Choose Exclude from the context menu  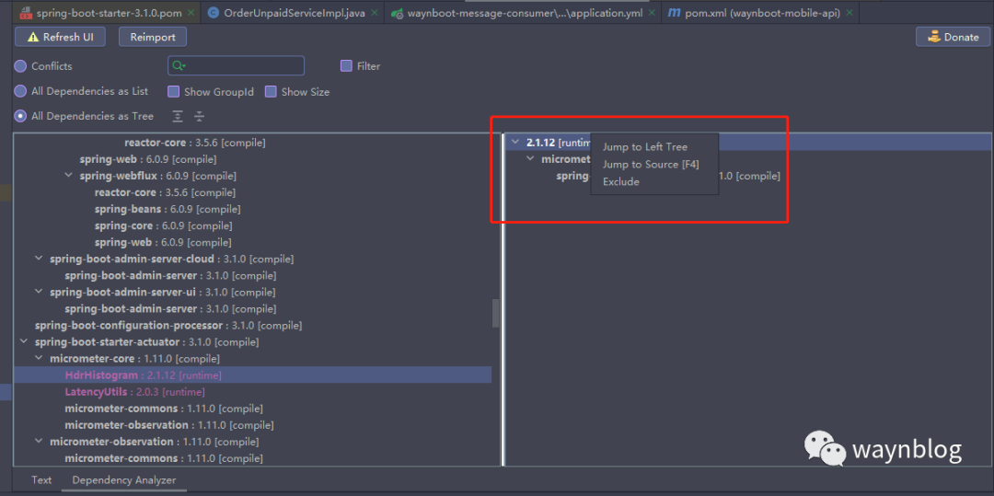pyautogui.click(x=620, y=182)
